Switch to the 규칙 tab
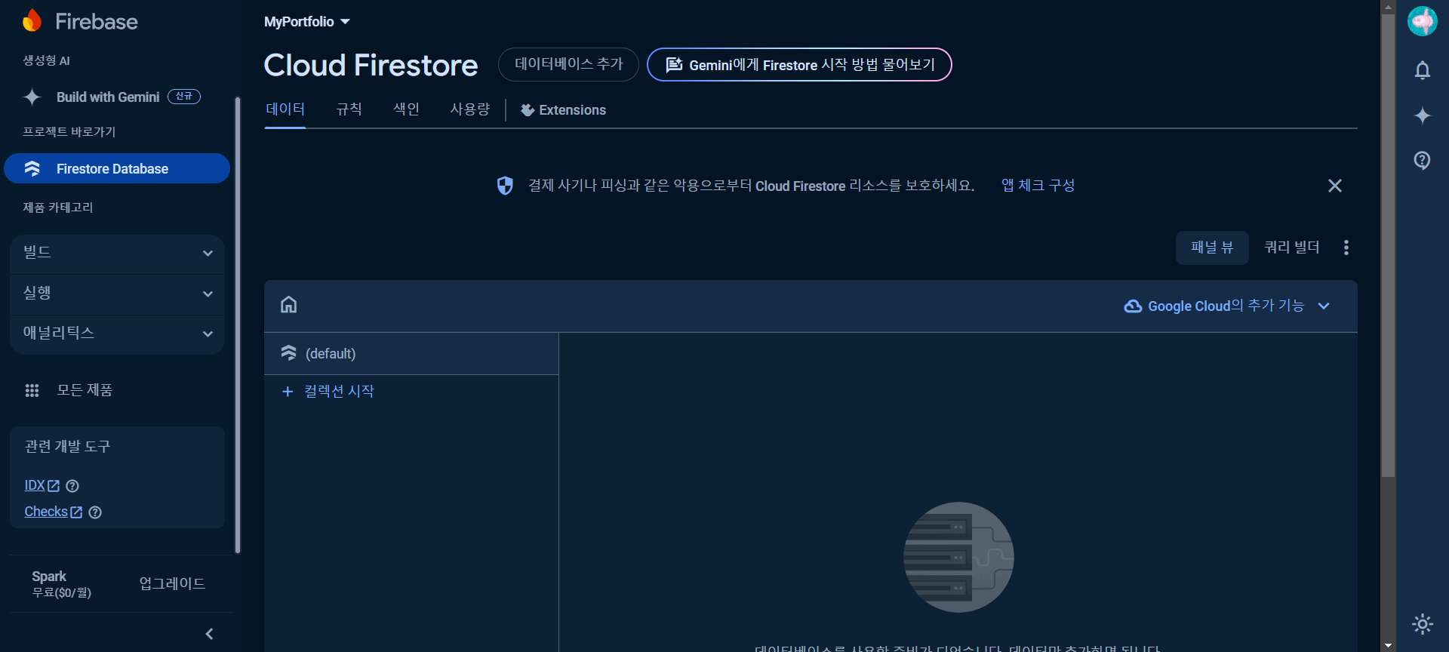Viewport: 1449px width, 652px height. [x=349, y=109]
